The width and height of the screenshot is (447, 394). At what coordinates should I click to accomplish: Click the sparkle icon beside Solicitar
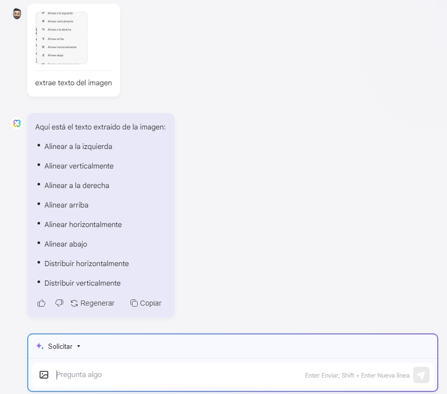pyautogui.click(x=40, y=346)
